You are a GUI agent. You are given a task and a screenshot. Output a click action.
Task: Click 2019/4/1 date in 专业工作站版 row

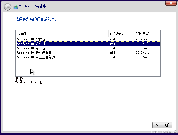(142, 57)
